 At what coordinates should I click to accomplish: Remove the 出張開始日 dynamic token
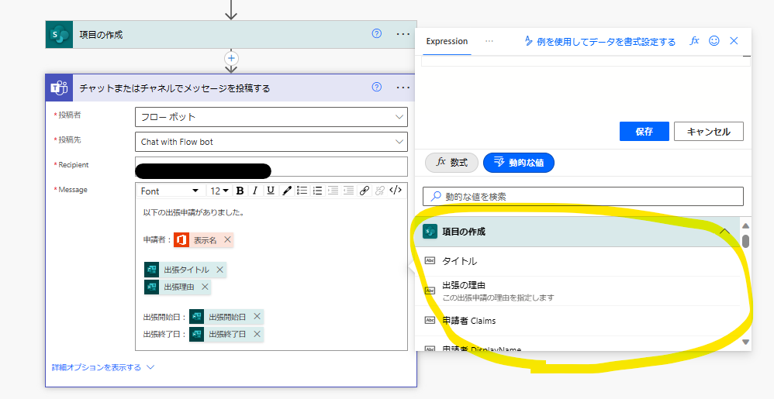(257, 317)
